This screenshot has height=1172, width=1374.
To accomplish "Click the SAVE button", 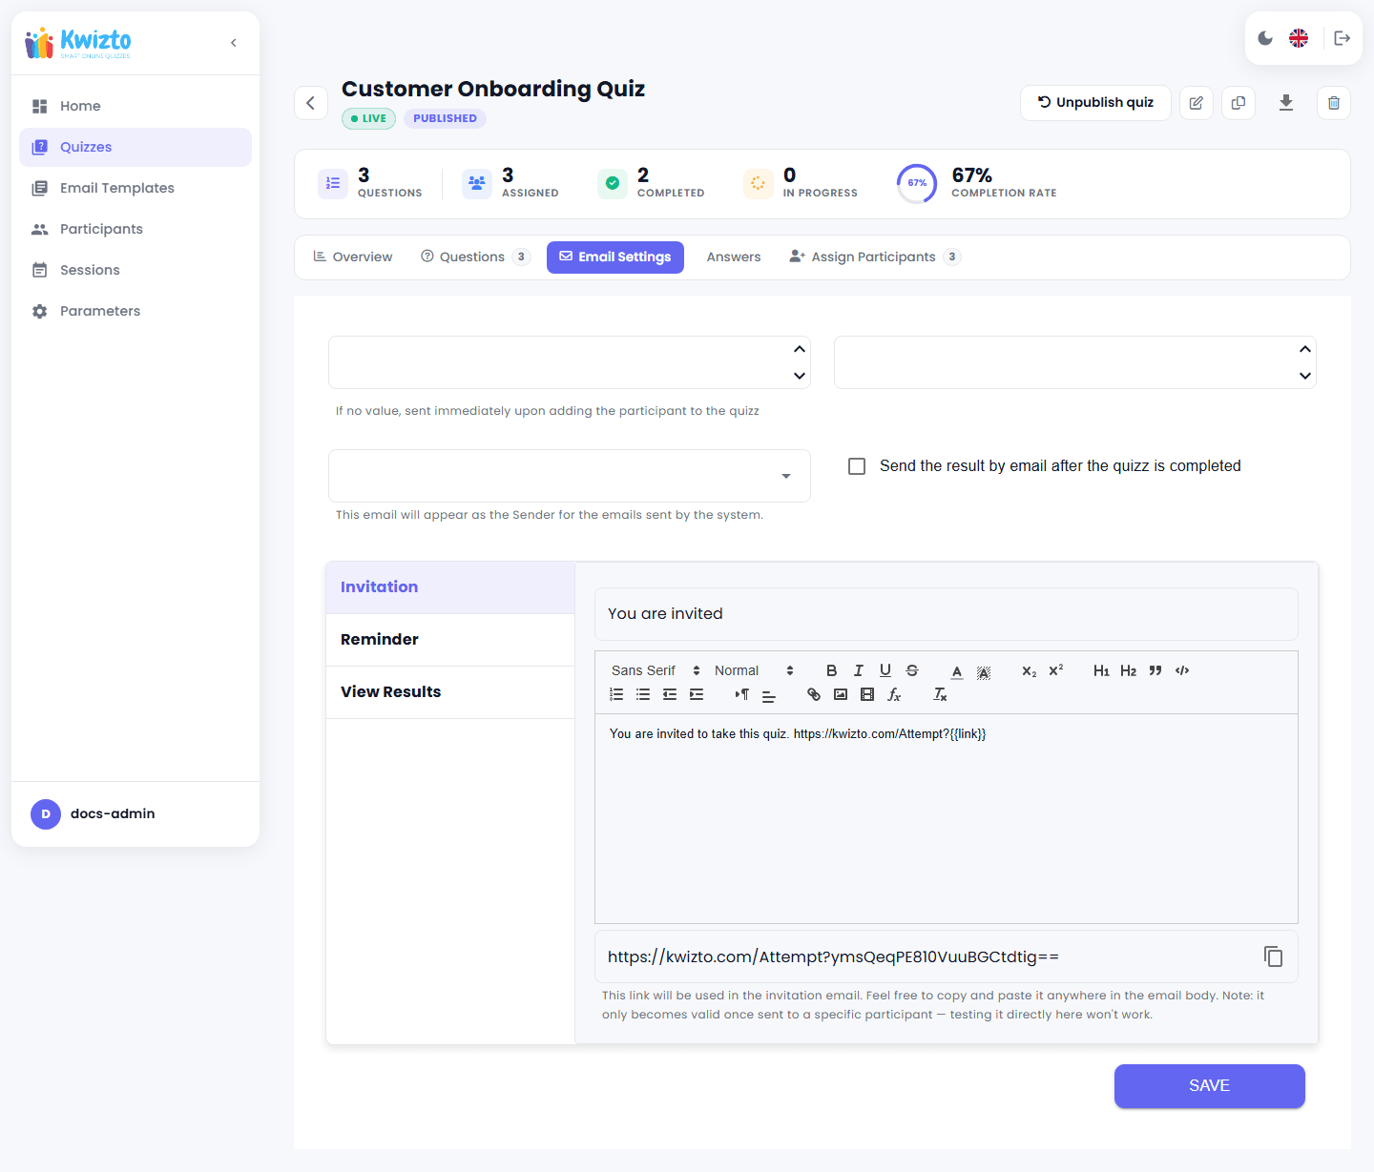I will tap(1210, 1086).
